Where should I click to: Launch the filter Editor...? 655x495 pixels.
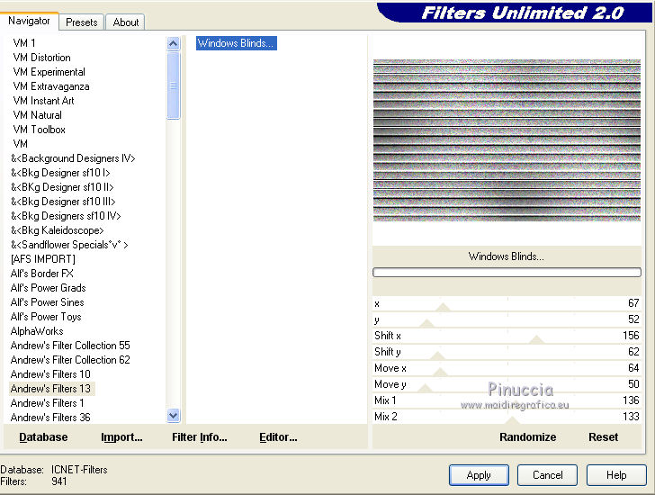pos(278,437)
